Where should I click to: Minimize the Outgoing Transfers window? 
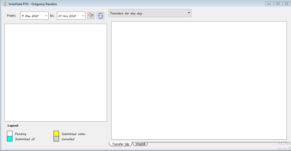pos(269,4)
